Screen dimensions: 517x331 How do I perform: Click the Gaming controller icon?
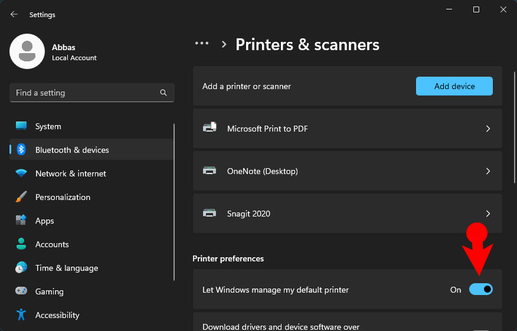pos(21,291)
